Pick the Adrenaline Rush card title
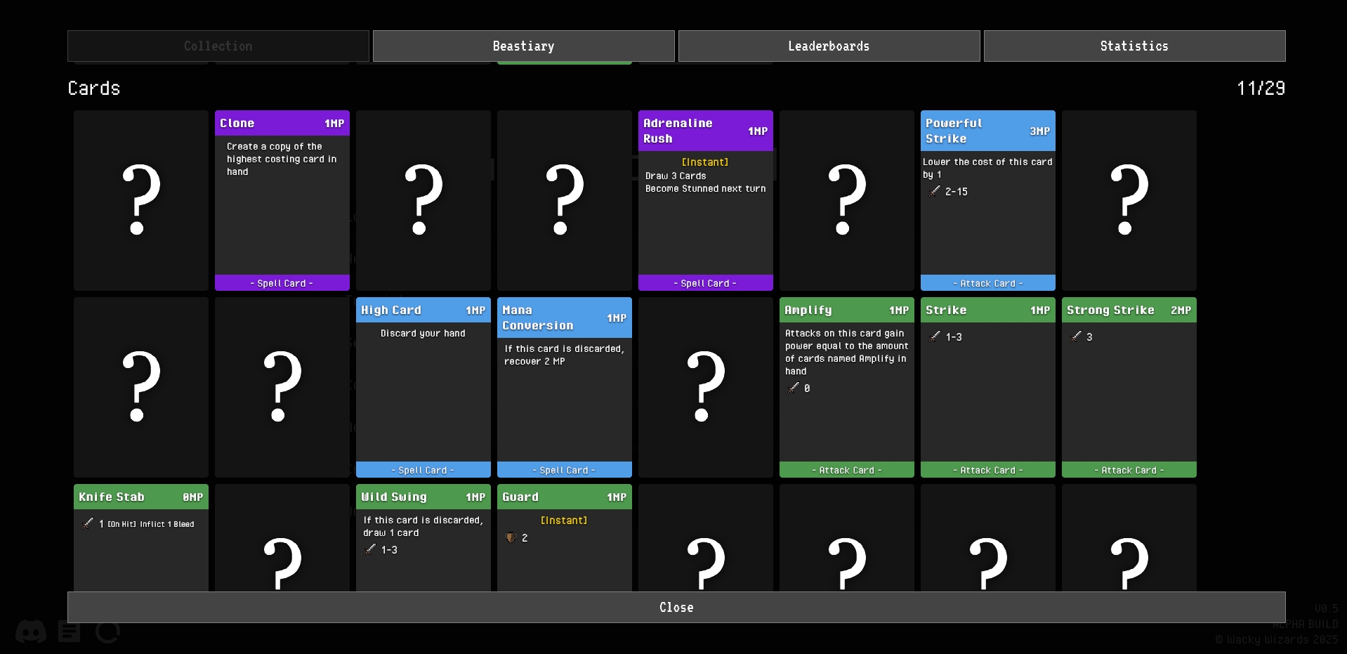1347x654 pixels. point(678,131)
